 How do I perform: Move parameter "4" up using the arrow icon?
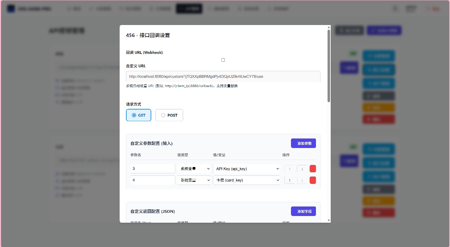coord(290,180)
